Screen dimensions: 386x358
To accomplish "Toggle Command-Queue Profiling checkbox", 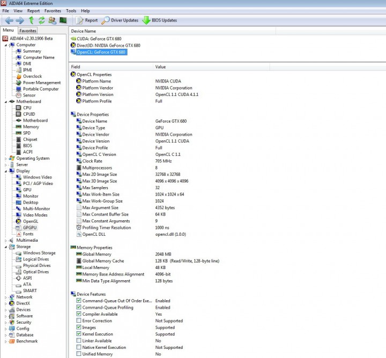I will [78, 307].
